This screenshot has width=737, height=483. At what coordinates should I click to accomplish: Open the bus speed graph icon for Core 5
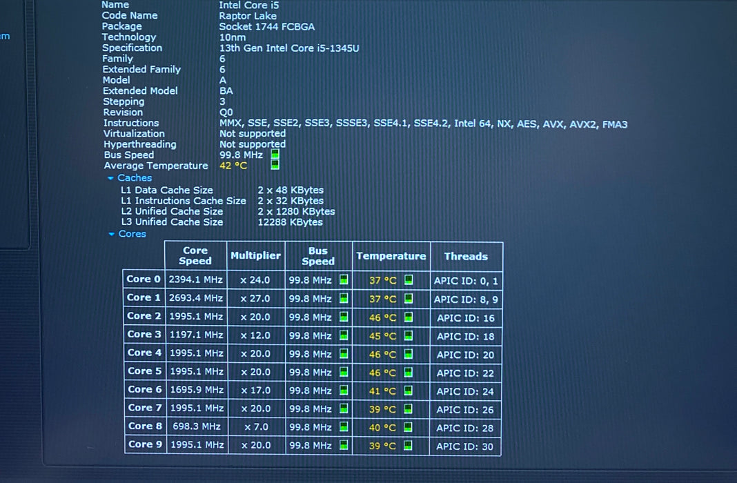pyautogui.click(x=344, y=372)
